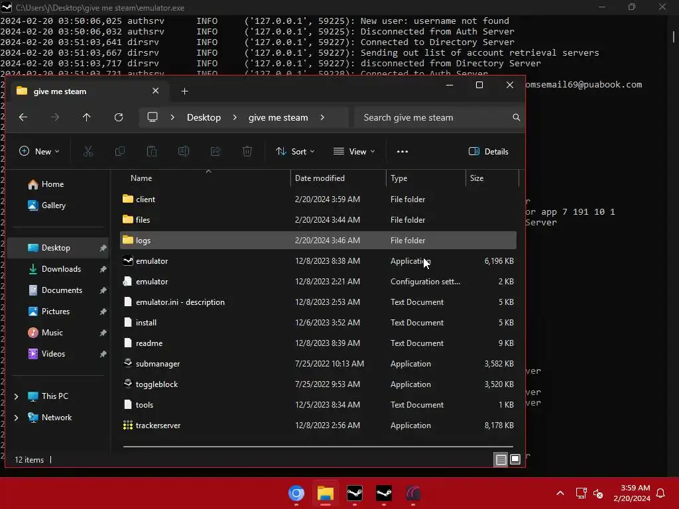Click the Cut toolbar icon

(x=88, y=152)
